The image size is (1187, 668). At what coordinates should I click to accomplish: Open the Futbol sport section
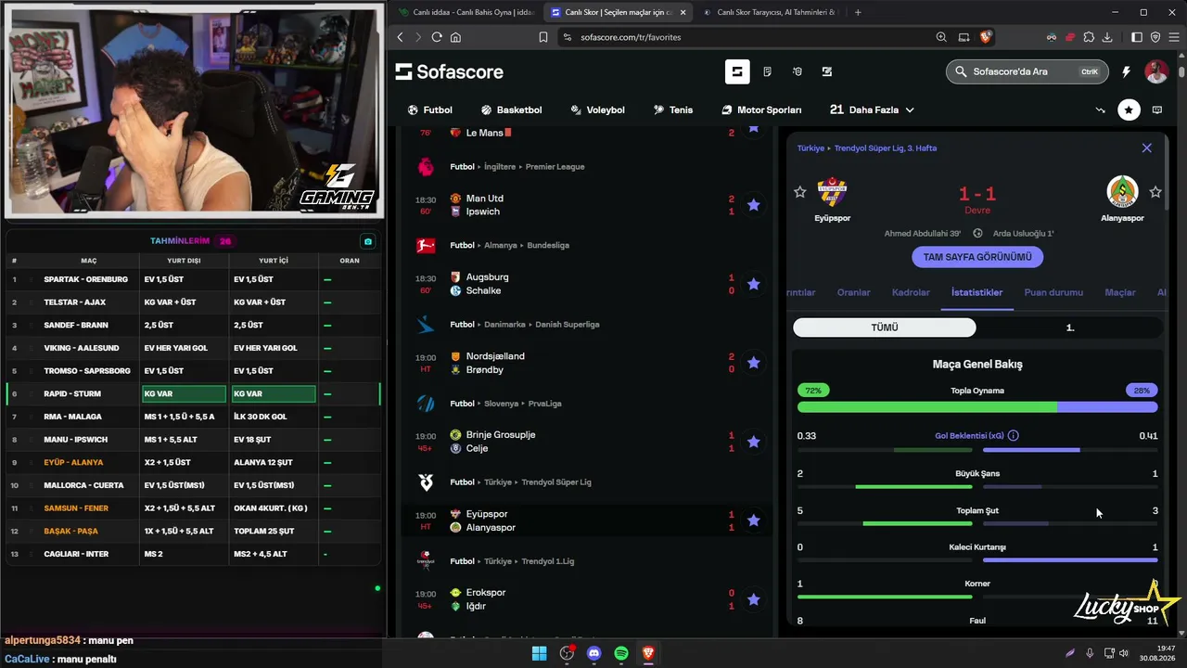coord(430,109)
